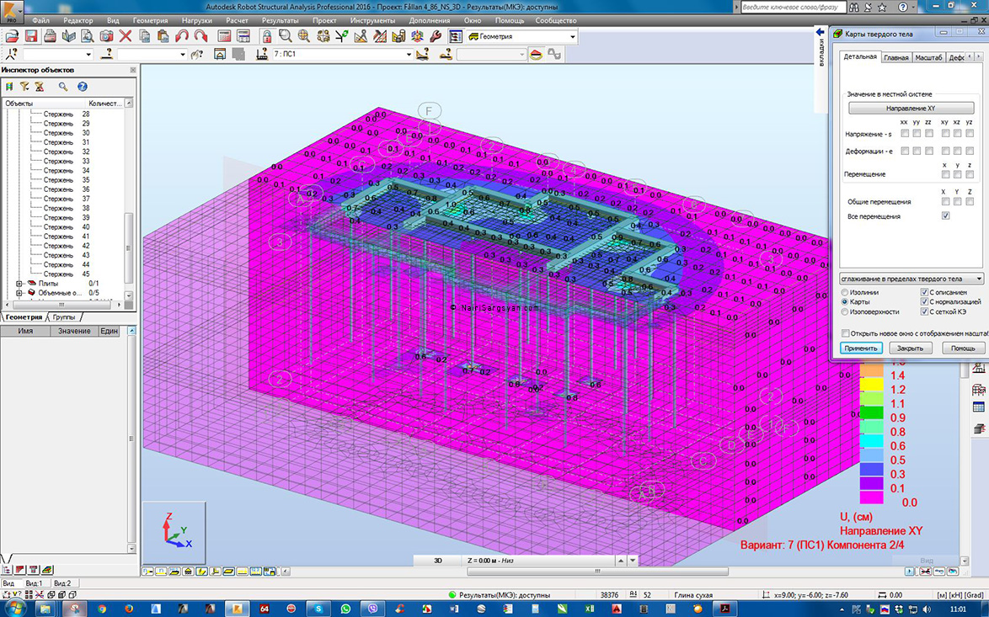Image resolution: width=989 pixels, height=617 pixels.
Task: Click the keyword search input field
Action: point(792,7)
